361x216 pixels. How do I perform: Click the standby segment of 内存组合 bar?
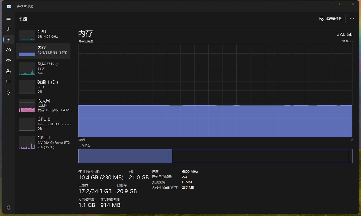pyautogui.click(x=260, y=156)
